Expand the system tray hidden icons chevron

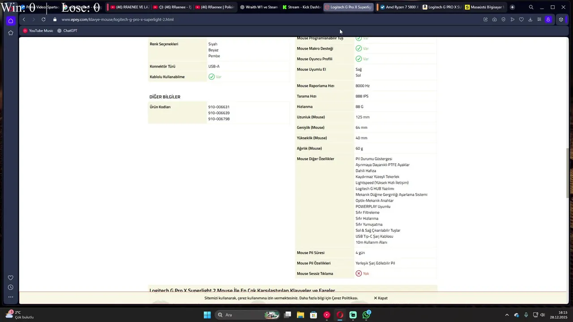click(x=507, y=315)
